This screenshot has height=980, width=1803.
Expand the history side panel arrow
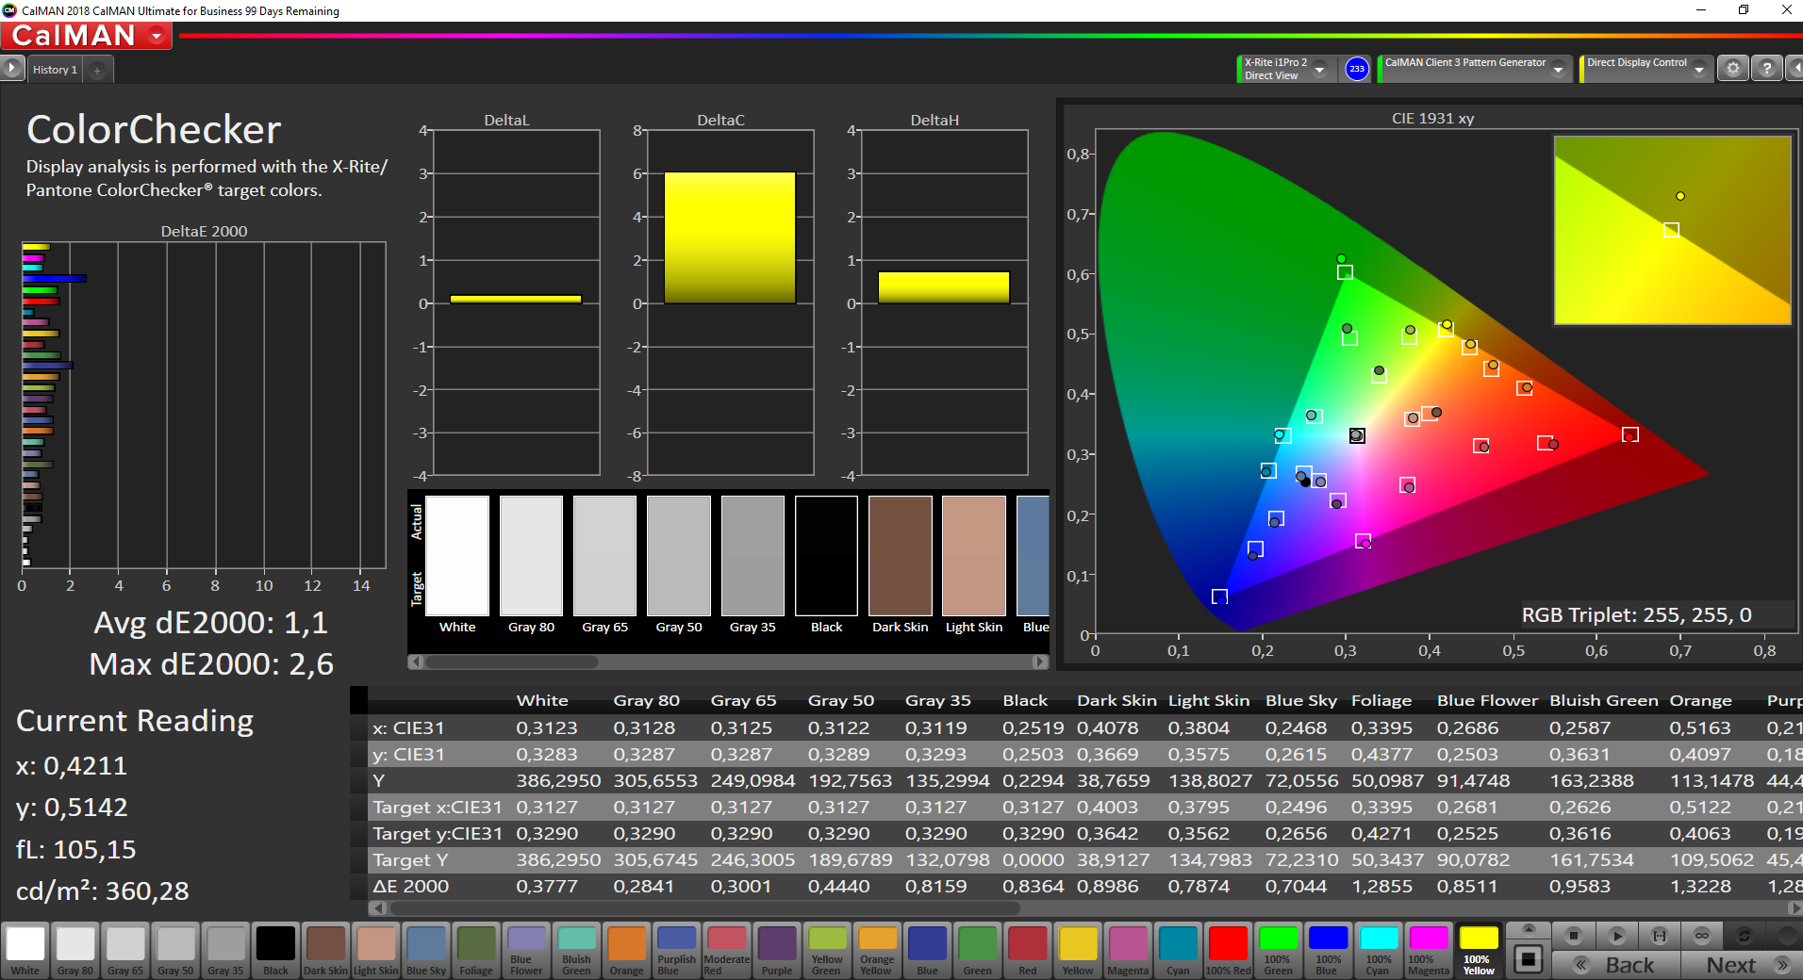tap(11, 69)
